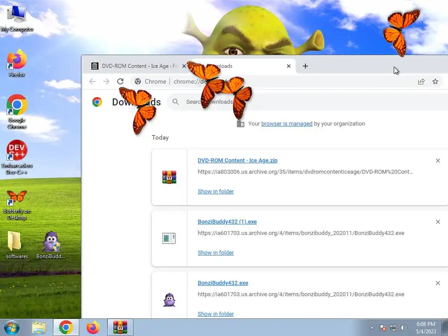Open the softwares folder on desktop

[17, 245]
